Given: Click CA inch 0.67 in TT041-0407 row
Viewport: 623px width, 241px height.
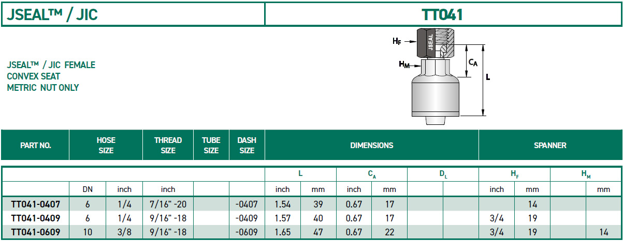Looking at the screenshot, I should coord(354,204).
